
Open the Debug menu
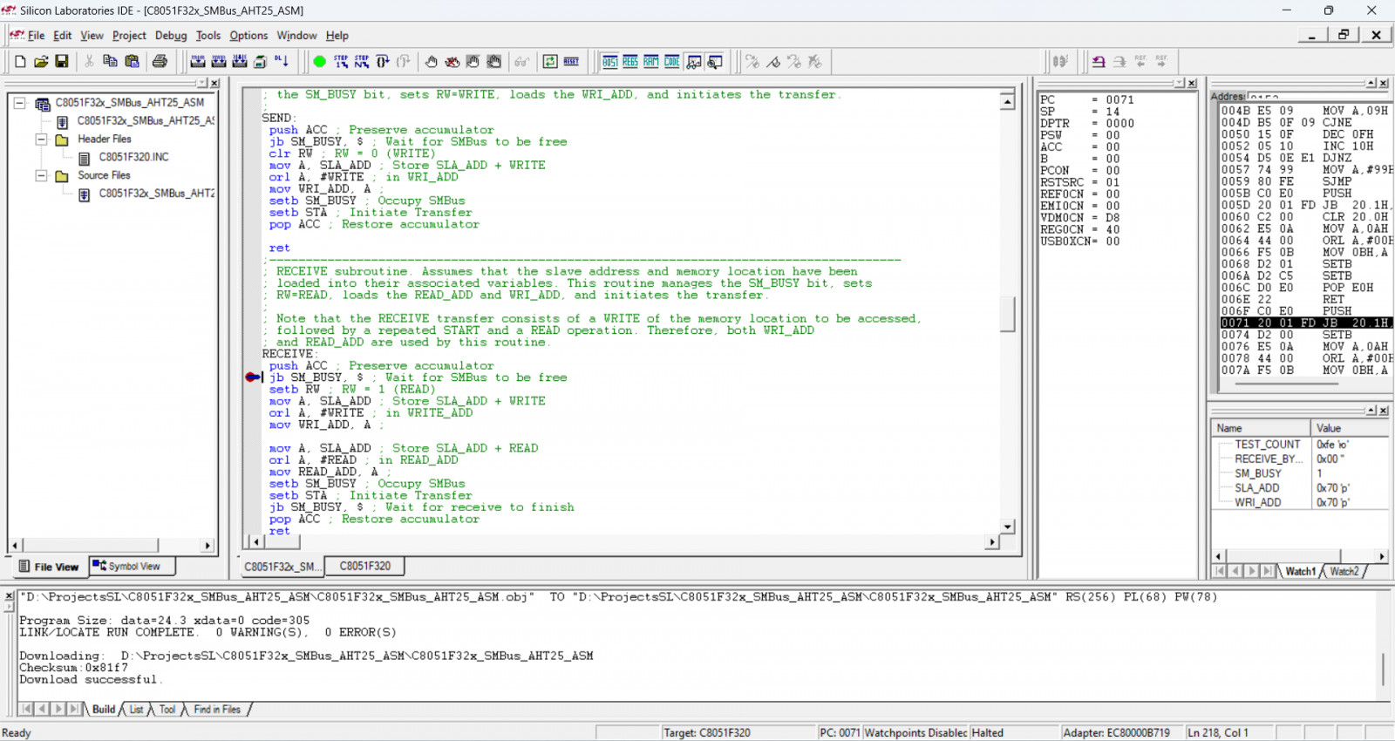[x=171, y=36]
